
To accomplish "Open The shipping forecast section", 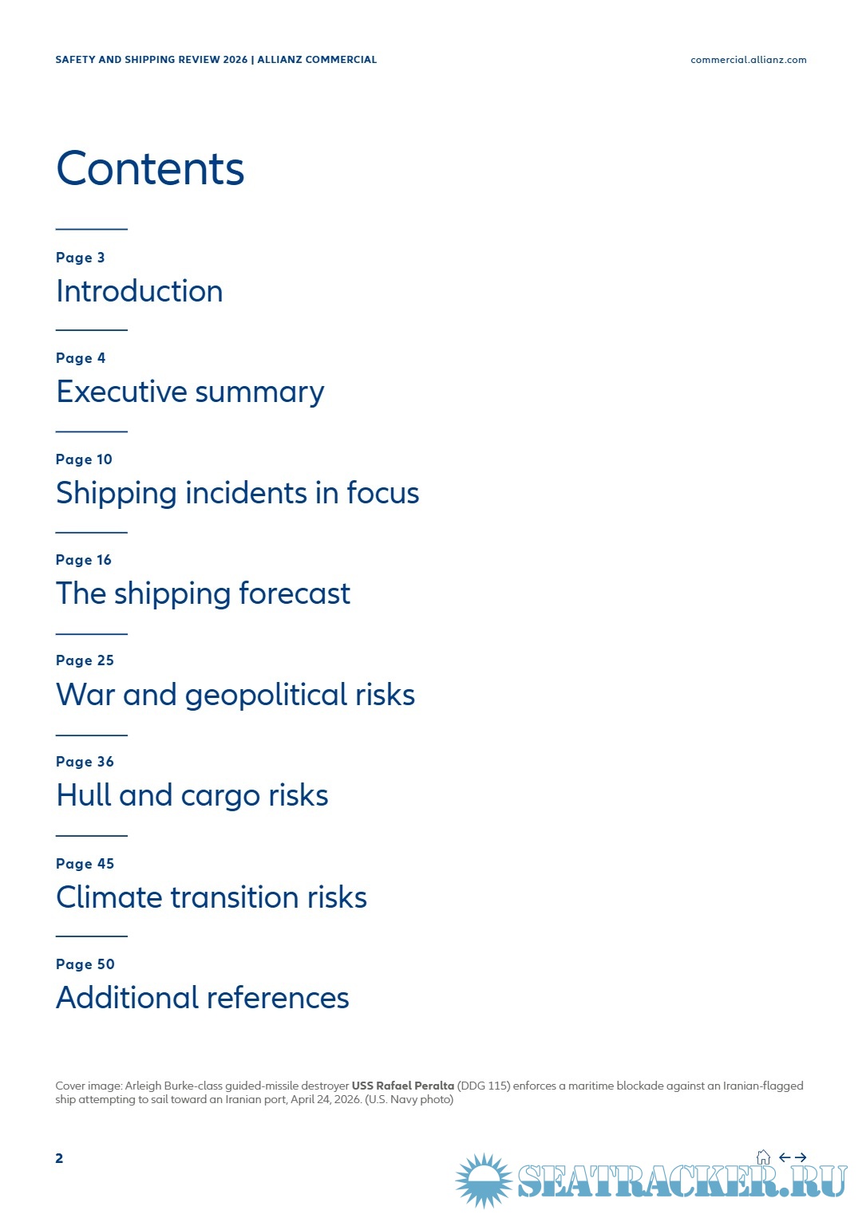I will (x=203, y=594).
